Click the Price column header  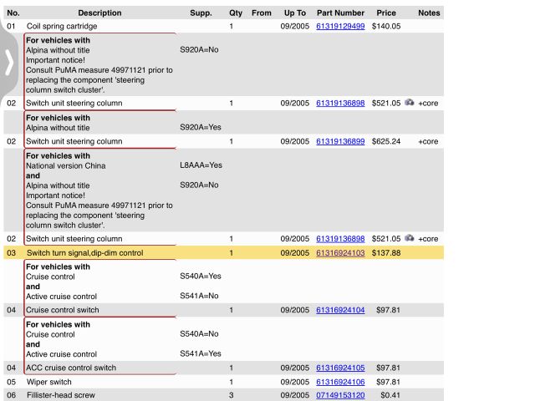(386, 13)
